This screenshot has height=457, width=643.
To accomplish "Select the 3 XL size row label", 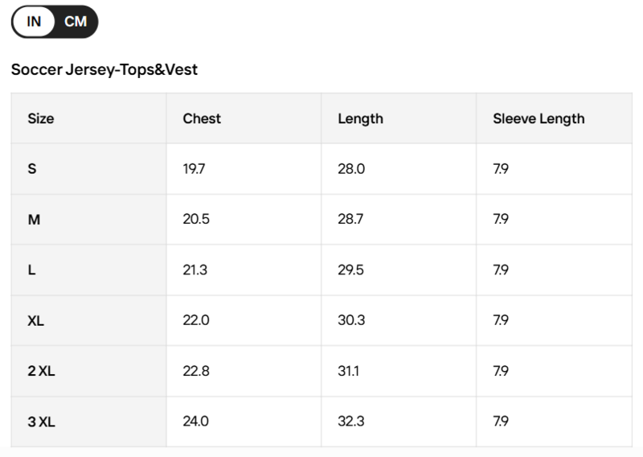I will (42, 422).
